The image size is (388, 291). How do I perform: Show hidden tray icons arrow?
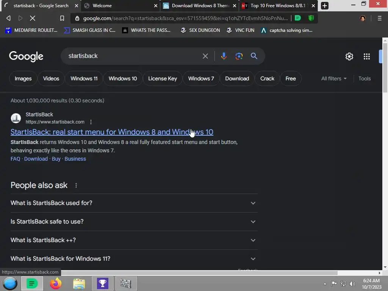click(325, 284)
